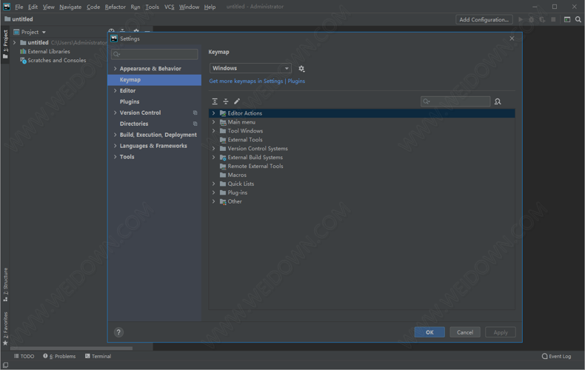Click Add Configuration button
Screen dimensions: 585x370
(x=484, y=19)
